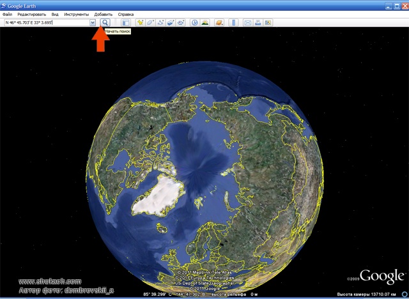
Task: Click the Google logo in the globe view
Action: [382, 277]
